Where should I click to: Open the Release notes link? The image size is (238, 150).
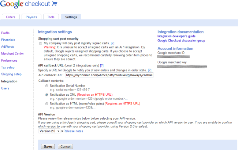(73, 131)
